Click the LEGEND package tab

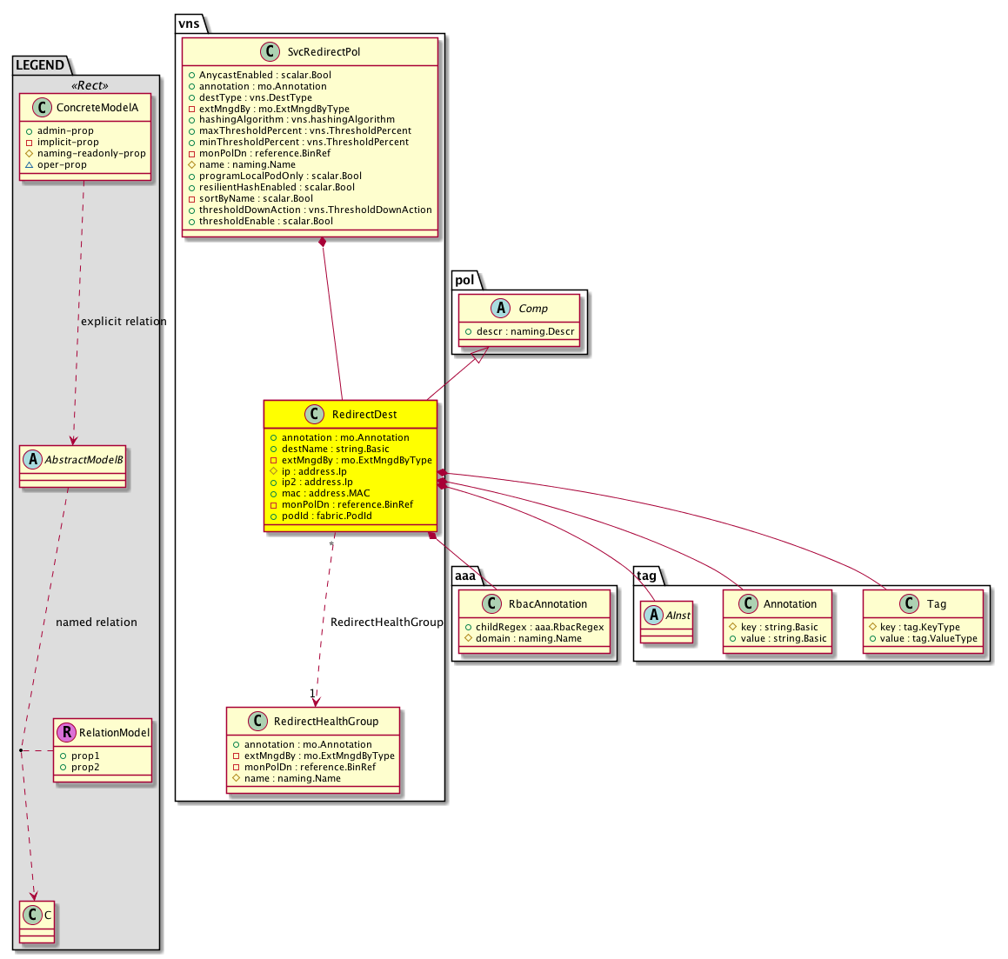(40, 65)
